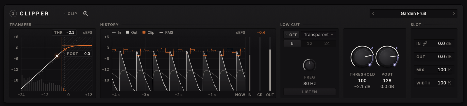
Task: Click the FREQ knob
Action: (x=309, y=65)
